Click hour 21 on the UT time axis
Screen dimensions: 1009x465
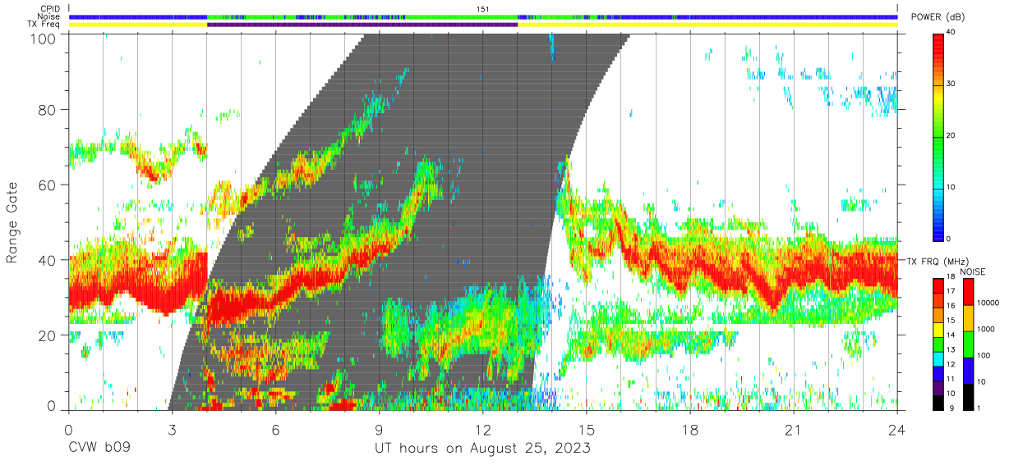(x=794, y=430)
